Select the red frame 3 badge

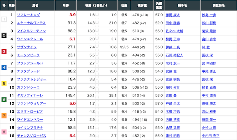[x=4, y=51]
